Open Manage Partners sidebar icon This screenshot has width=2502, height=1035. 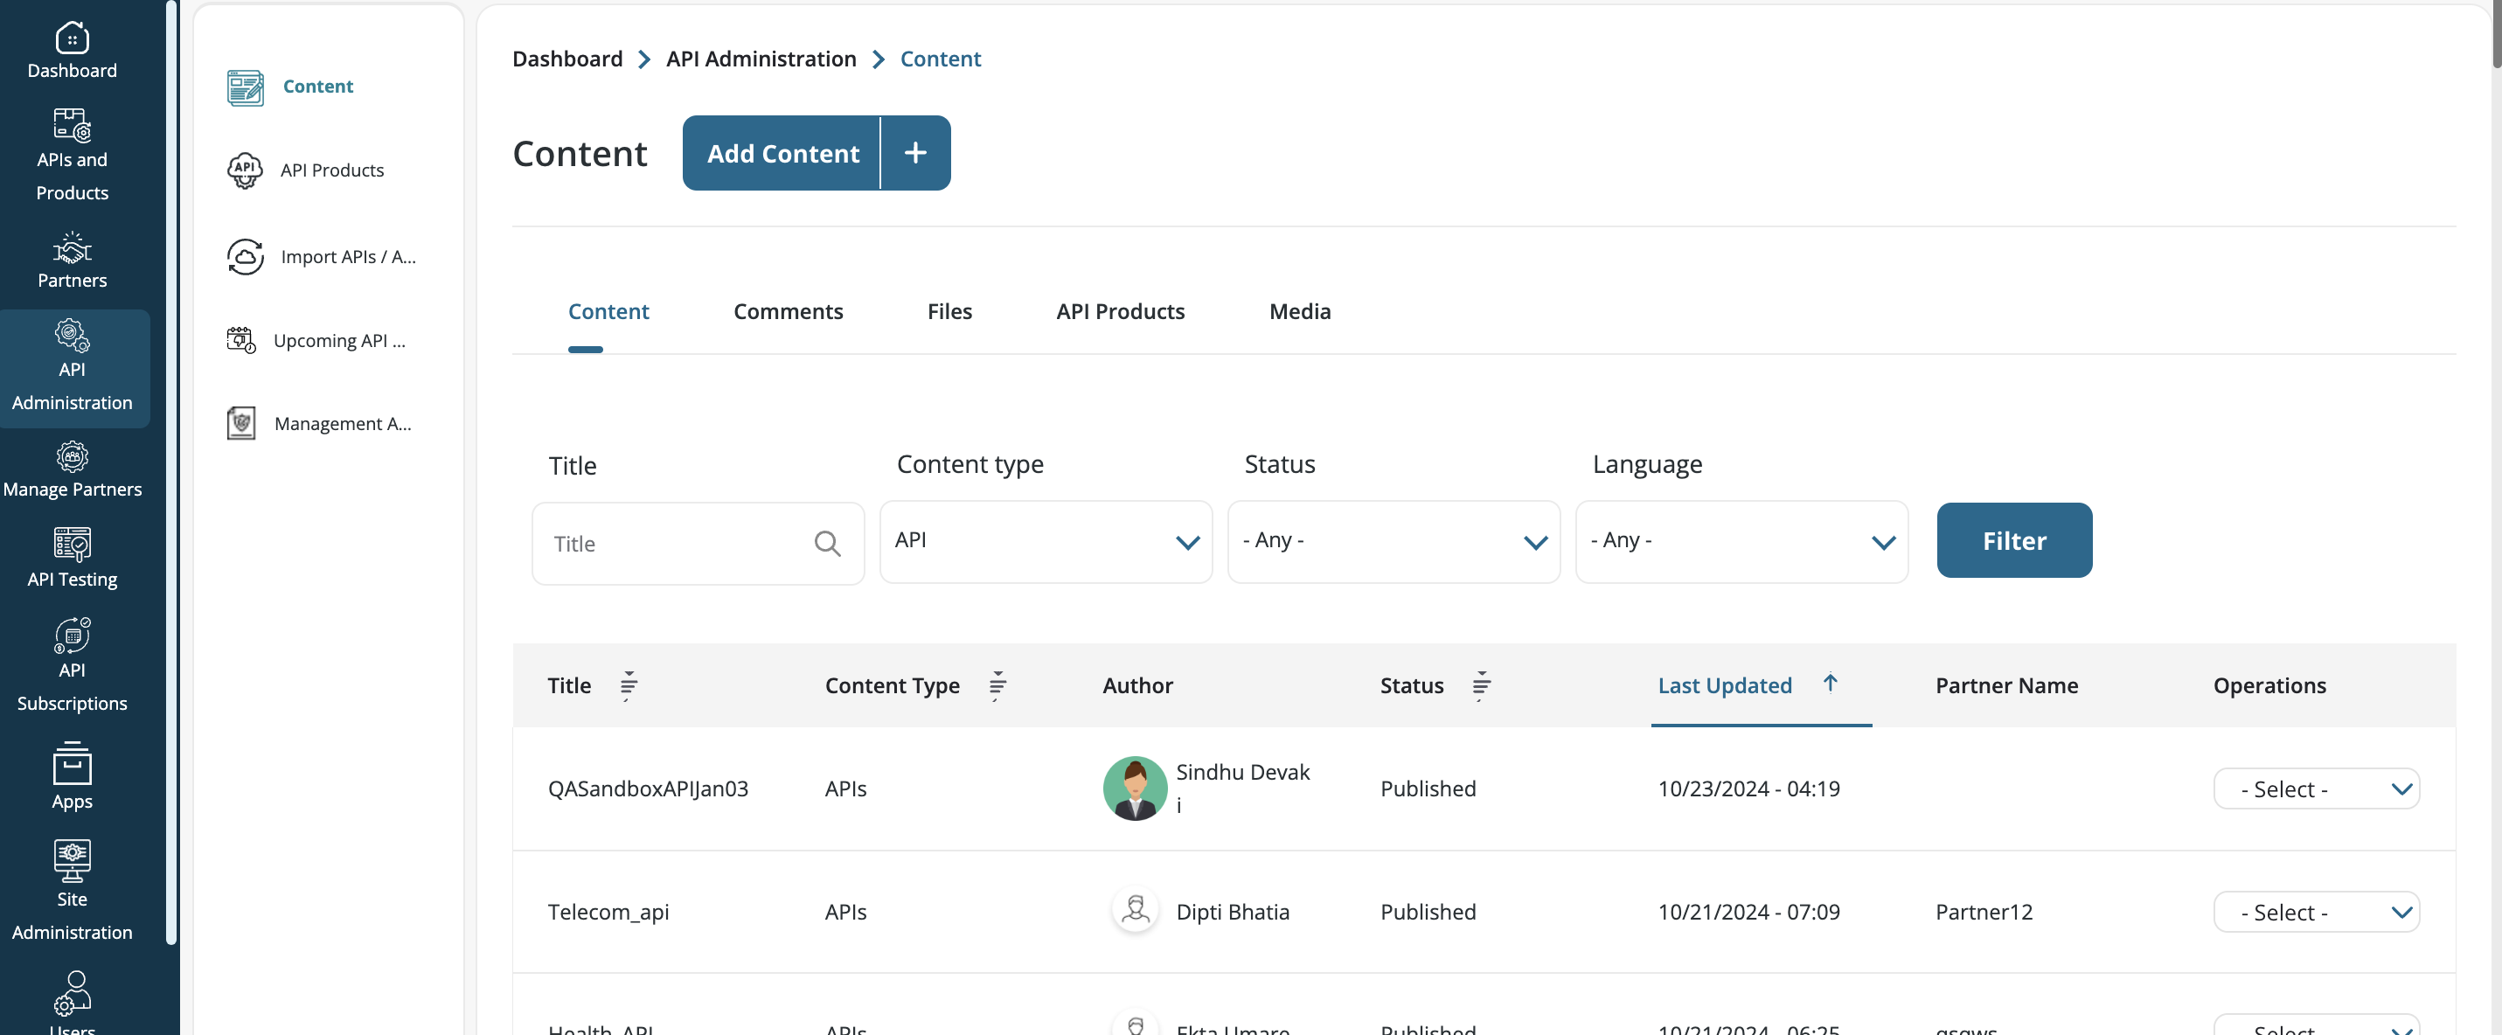tap(72, 456)
